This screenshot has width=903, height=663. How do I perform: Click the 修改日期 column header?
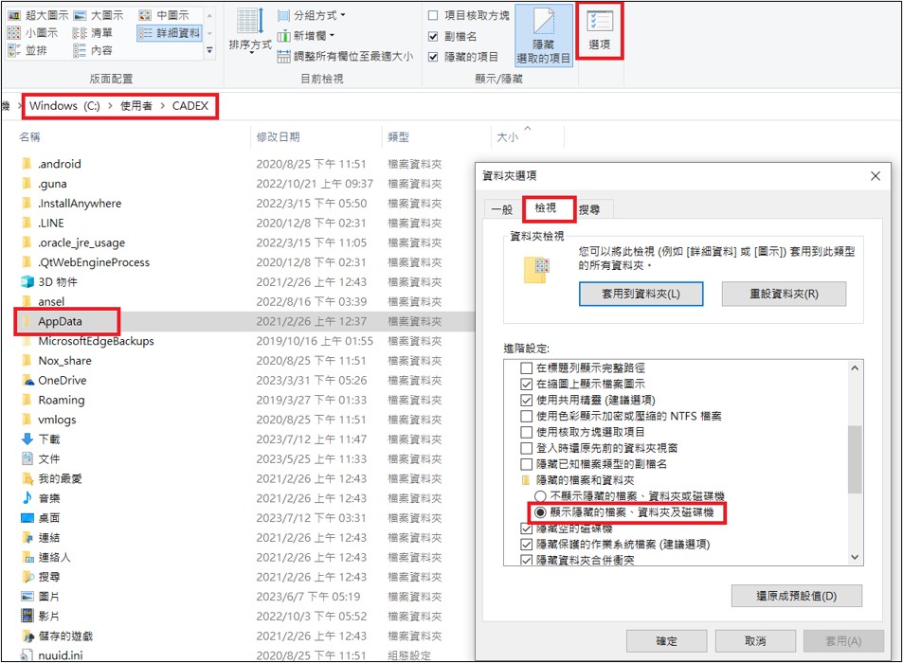pyautogui.click(x=278, y=137)
